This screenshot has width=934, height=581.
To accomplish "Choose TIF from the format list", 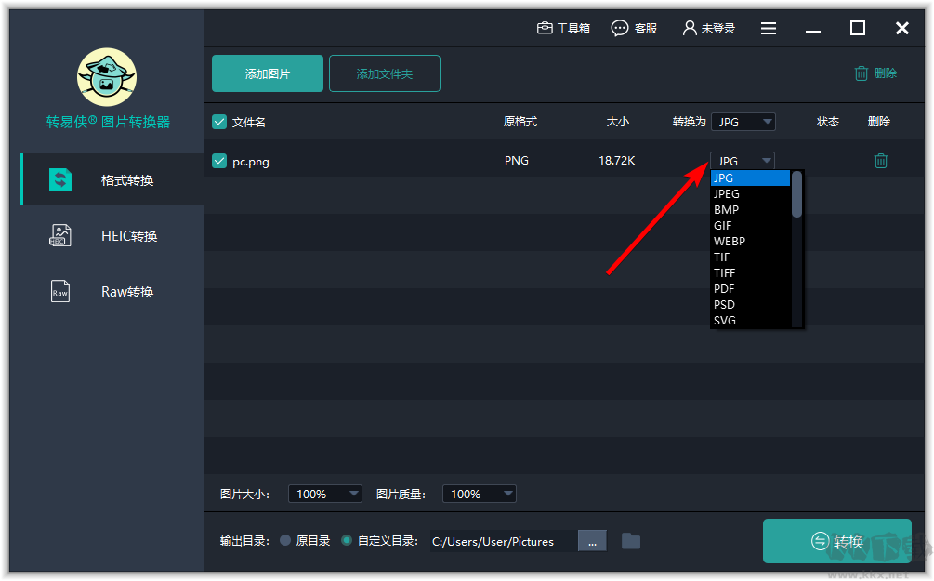I will pyautogui.click(x=751, y=257).
